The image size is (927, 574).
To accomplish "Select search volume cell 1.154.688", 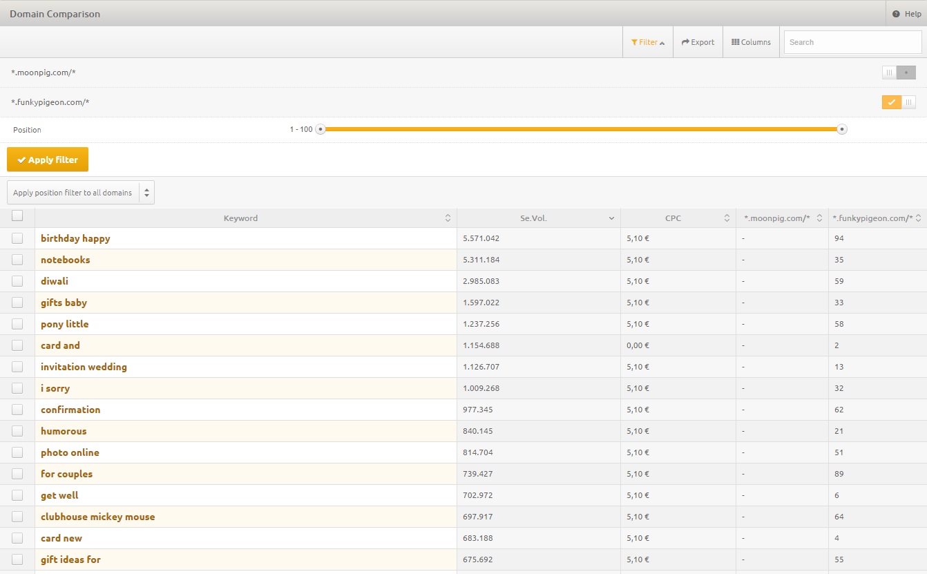I will (481, 345).
